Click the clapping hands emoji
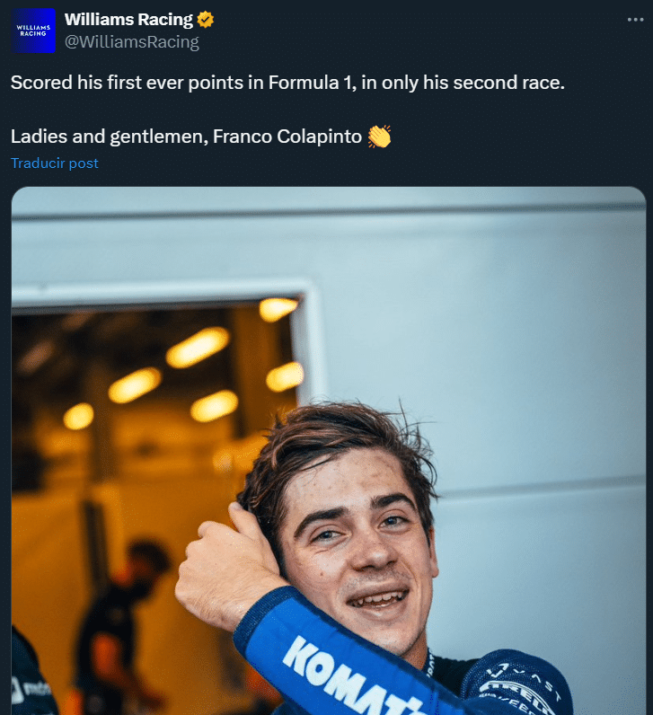Image resolution: width=653 pixels, height=715 pixels. point(379,137)
